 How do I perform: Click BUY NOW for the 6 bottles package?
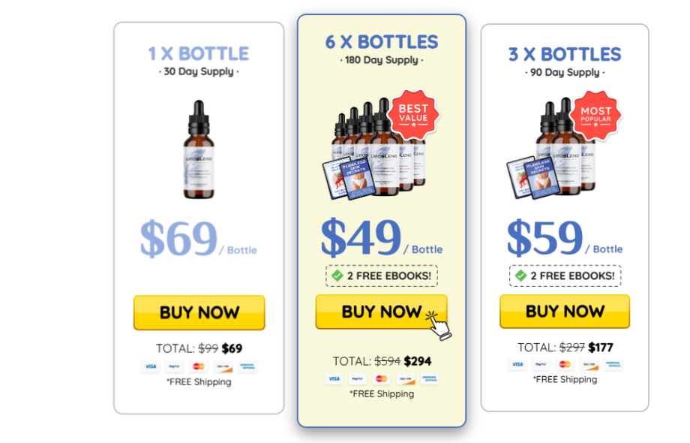(x=381, y=312)
